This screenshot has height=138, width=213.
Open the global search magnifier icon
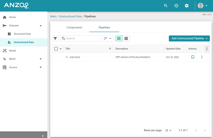(166, 6)
